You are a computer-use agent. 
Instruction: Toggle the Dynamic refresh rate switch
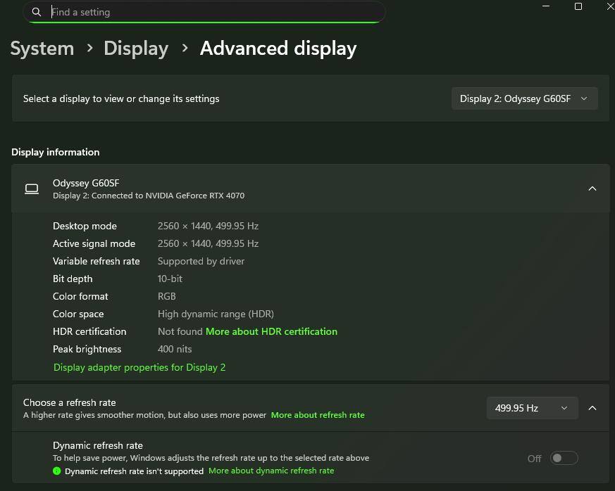(x=564, y=458)
